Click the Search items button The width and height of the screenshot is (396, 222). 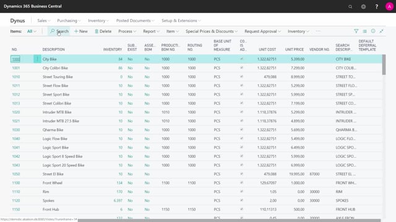(59, 31)
